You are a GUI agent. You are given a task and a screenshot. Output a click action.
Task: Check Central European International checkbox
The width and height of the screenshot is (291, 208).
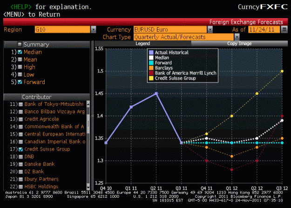tap(21, 134)
